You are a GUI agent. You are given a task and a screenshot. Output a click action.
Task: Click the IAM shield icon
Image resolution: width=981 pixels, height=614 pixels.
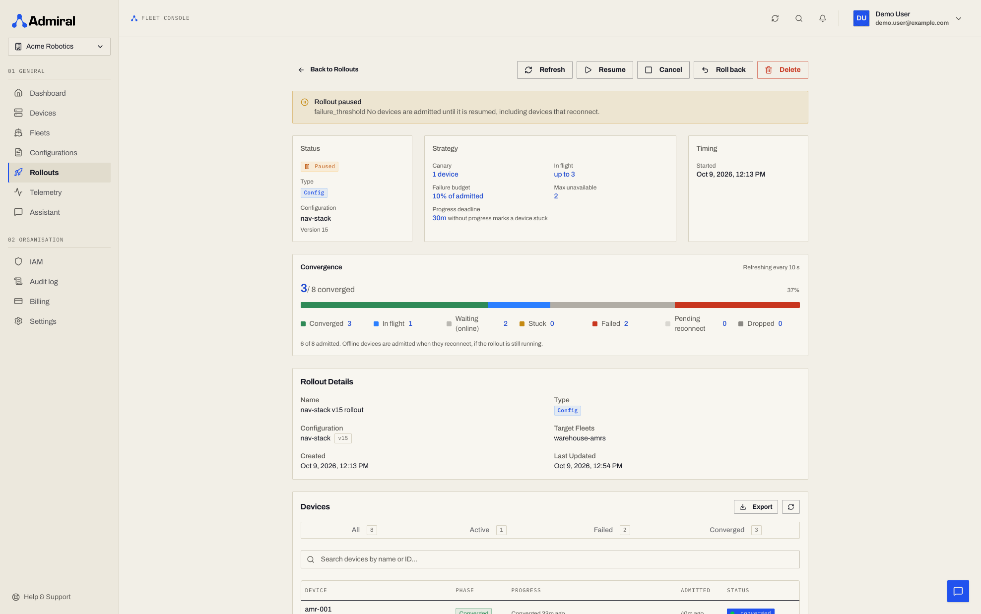tap(18, 262)
